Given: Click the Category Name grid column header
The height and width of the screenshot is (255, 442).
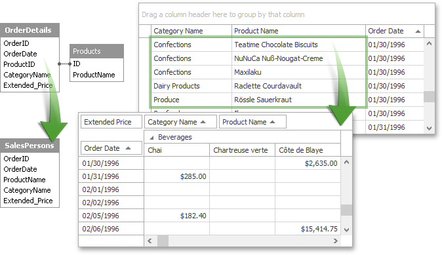Looking at the screenshot, I should [191, 31].
